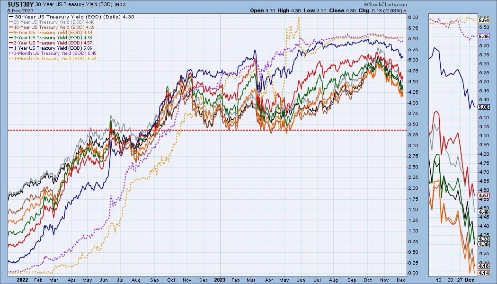Click the 2022 year label on time axis
This screenshot has height=284, width=497.
click(23, 280)
